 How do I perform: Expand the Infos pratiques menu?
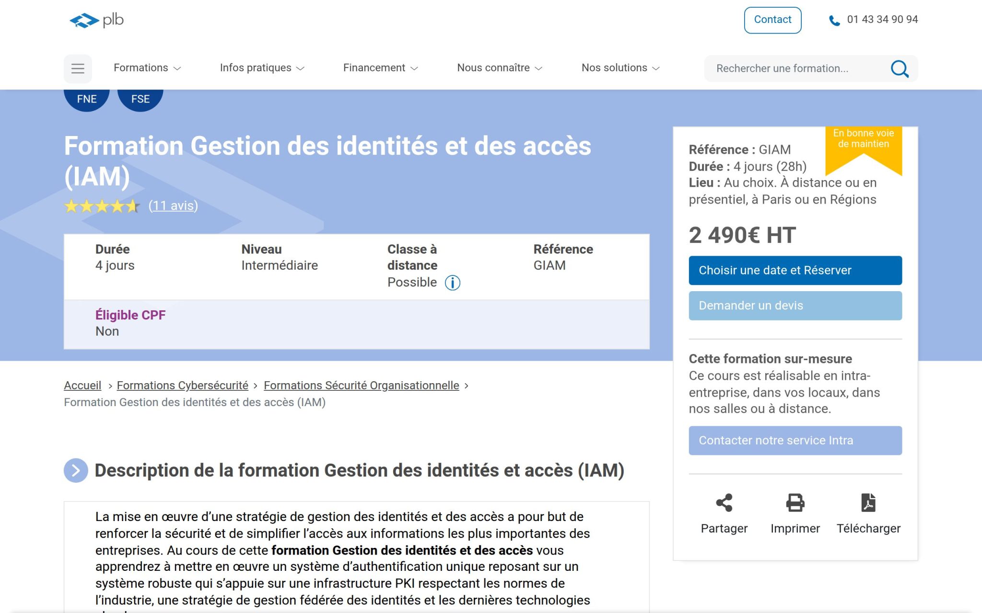[x=262, y=68]
